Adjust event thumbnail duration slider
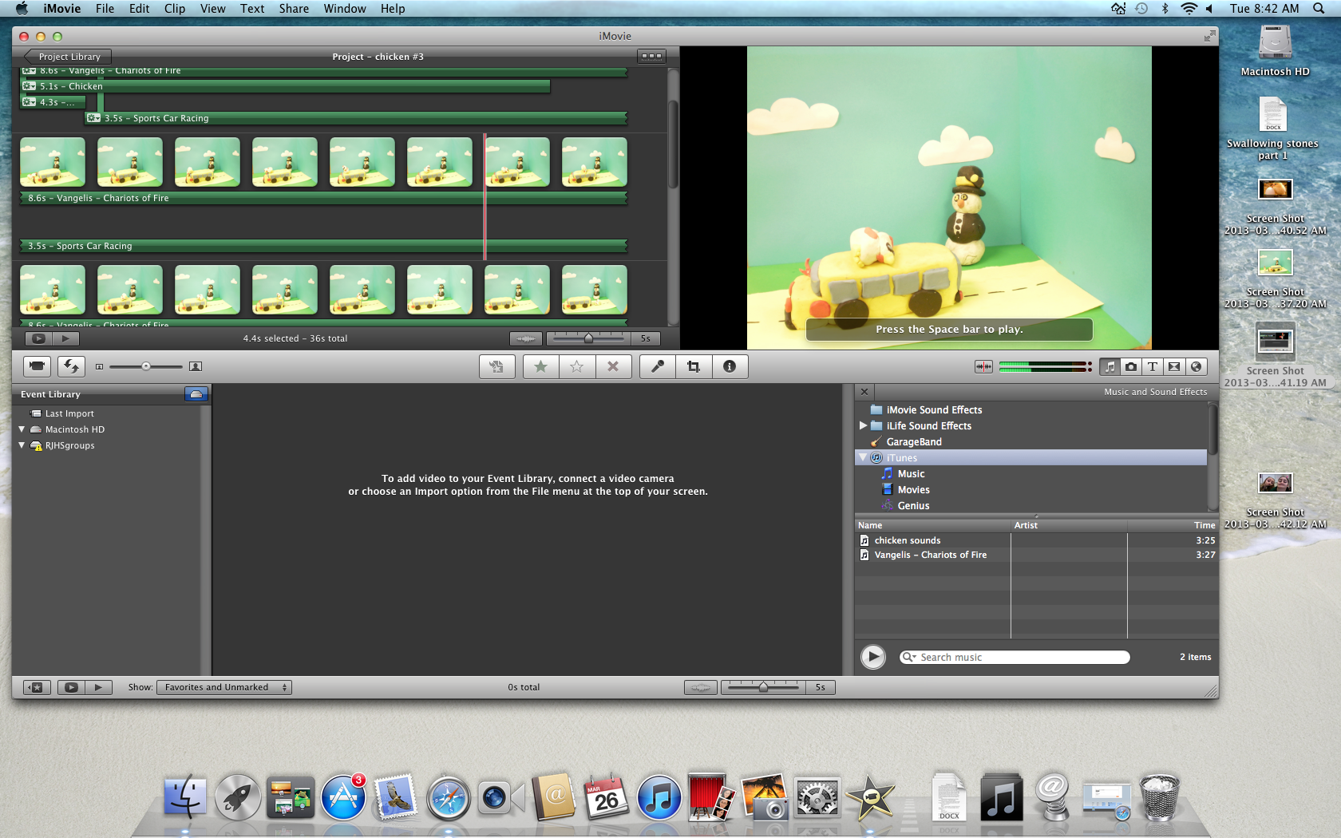This screenshot has height=838, width=1341. click(763, 687)
